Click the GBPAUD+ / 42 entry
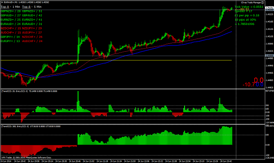Viewport: 274px width, 163px height. click(x=32, y=15)
